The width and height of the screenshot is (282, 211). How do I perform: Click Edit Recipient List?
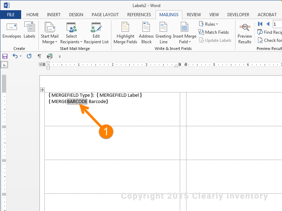[x=96, y=33]
